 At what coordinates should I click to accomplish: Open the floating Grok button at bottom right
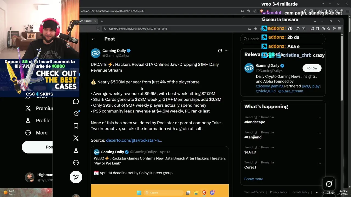pos(329,184)
